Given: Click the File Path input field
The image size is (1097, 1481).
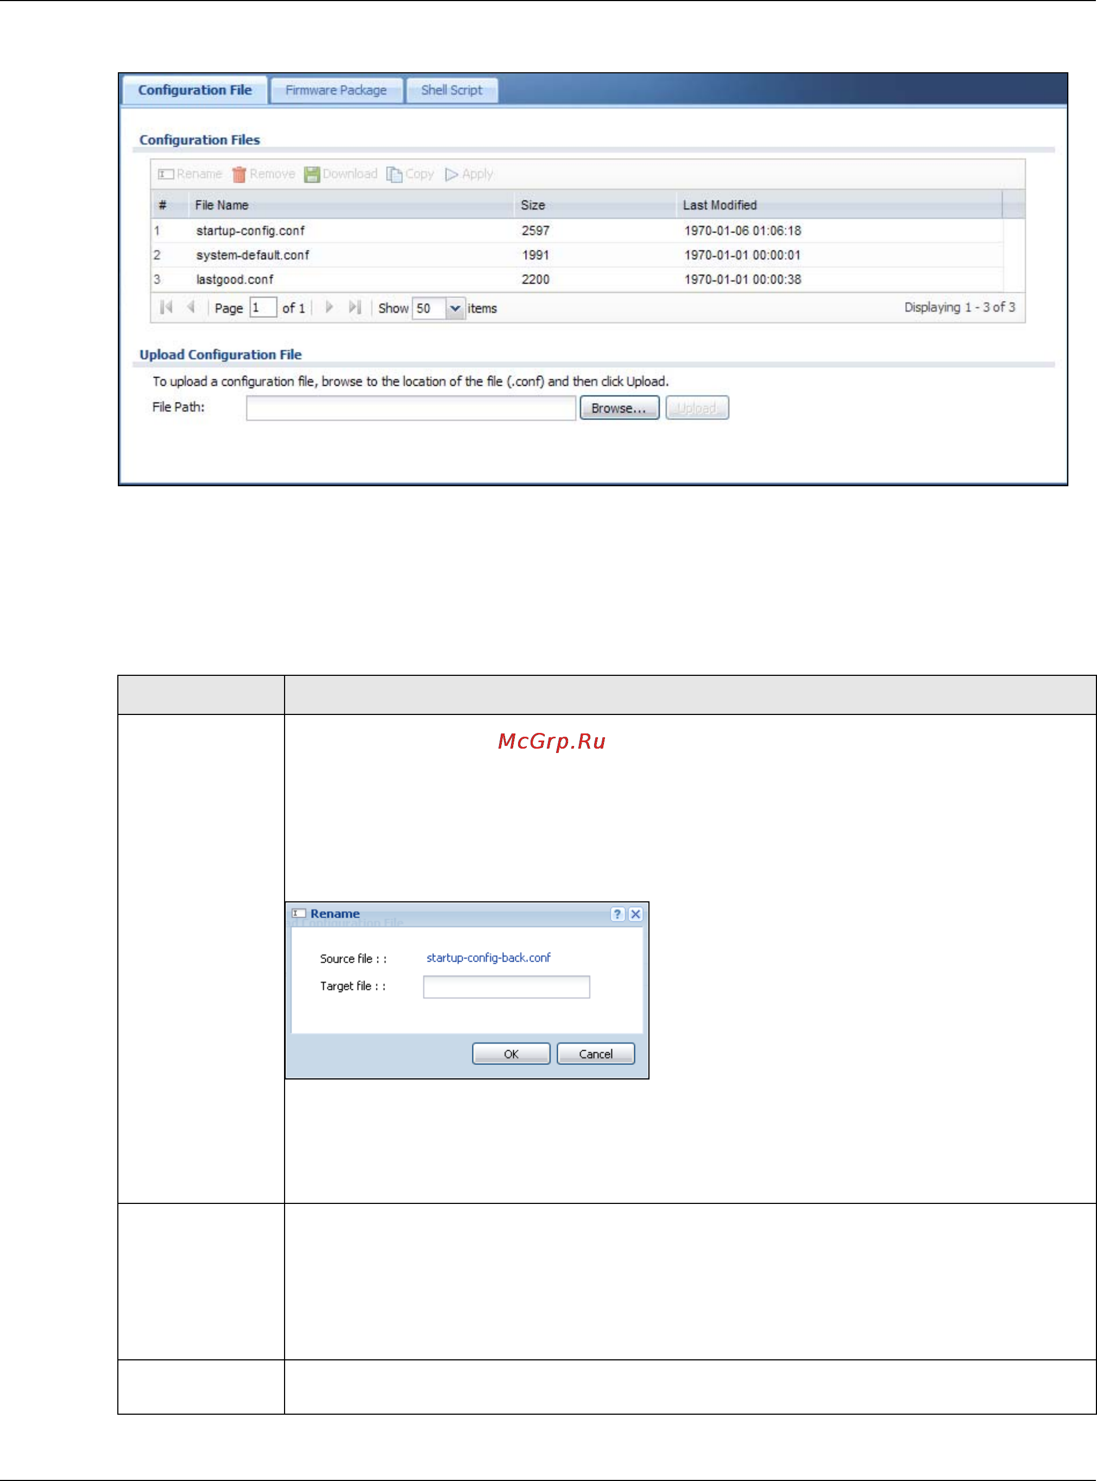Looking at the screenshot, I should point(411,408).
